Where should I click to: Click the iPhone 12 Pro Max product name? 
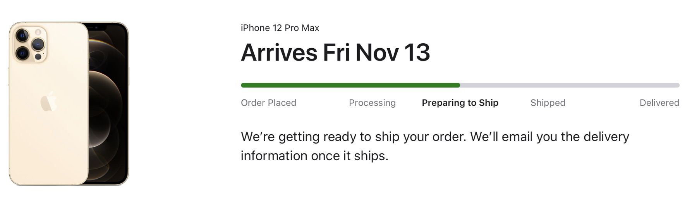[280, 28]
